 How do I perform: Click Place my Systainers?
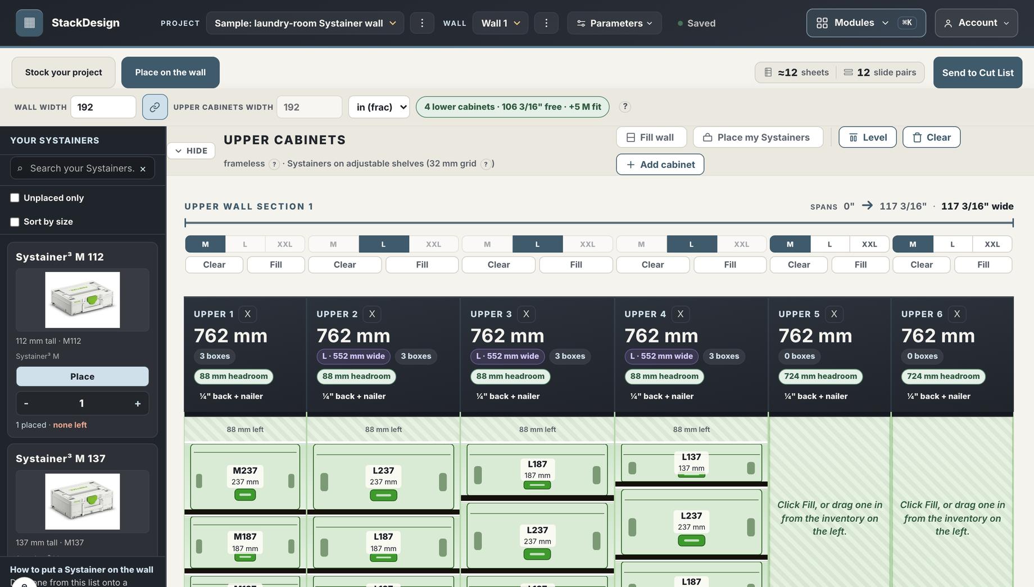point(758,137)
